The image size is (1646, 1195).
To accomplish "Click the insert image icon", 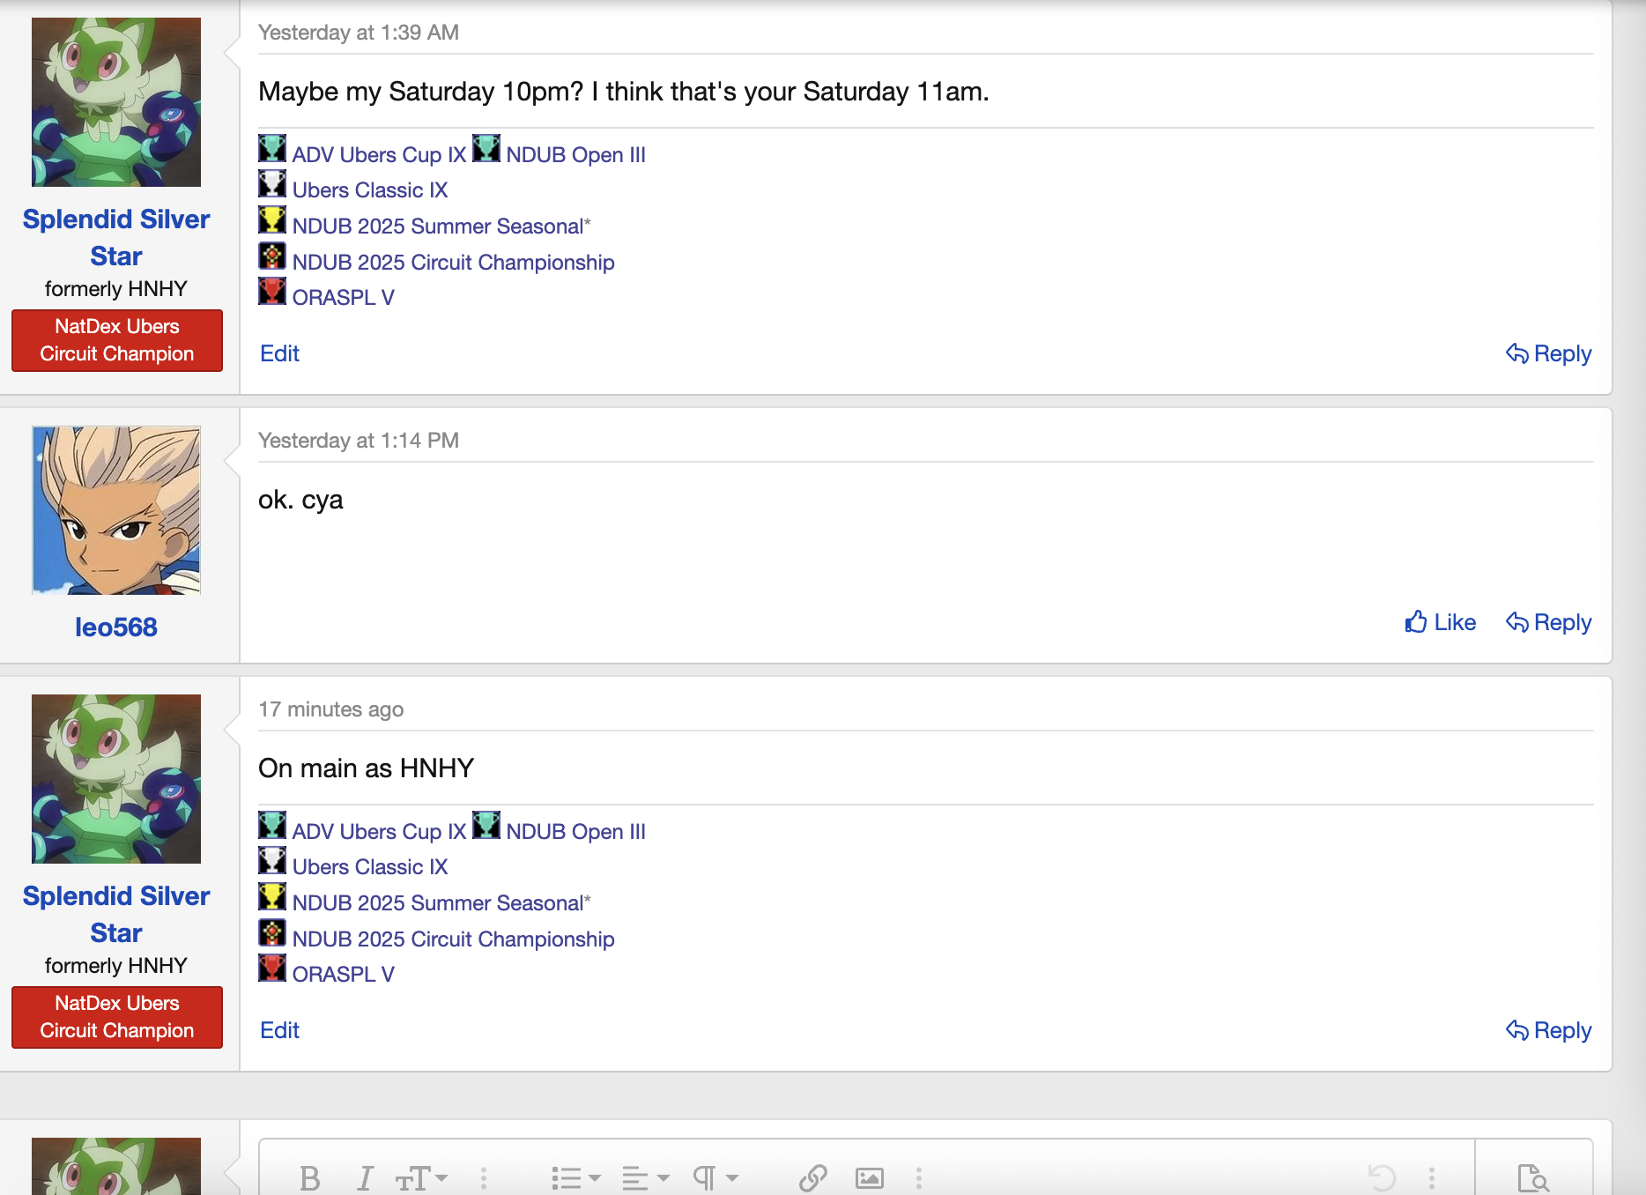I will [x=869, y=1177].
